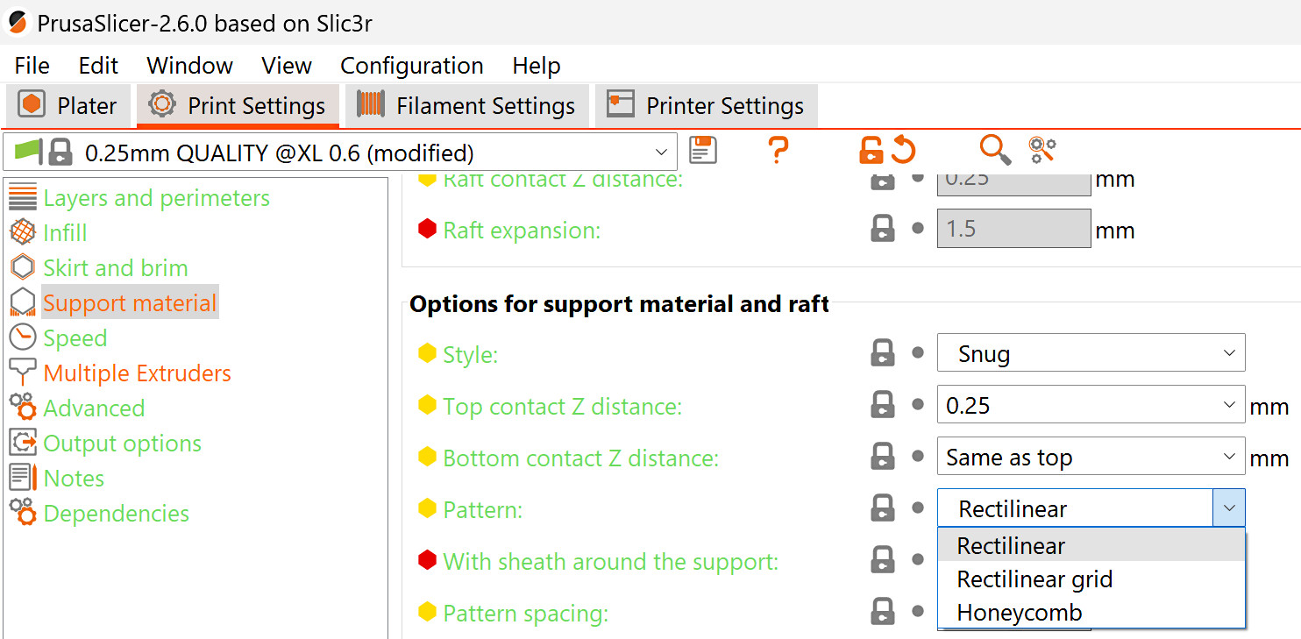
Task: Go to the Infill settings page
Action: click(x=65, y=233)
